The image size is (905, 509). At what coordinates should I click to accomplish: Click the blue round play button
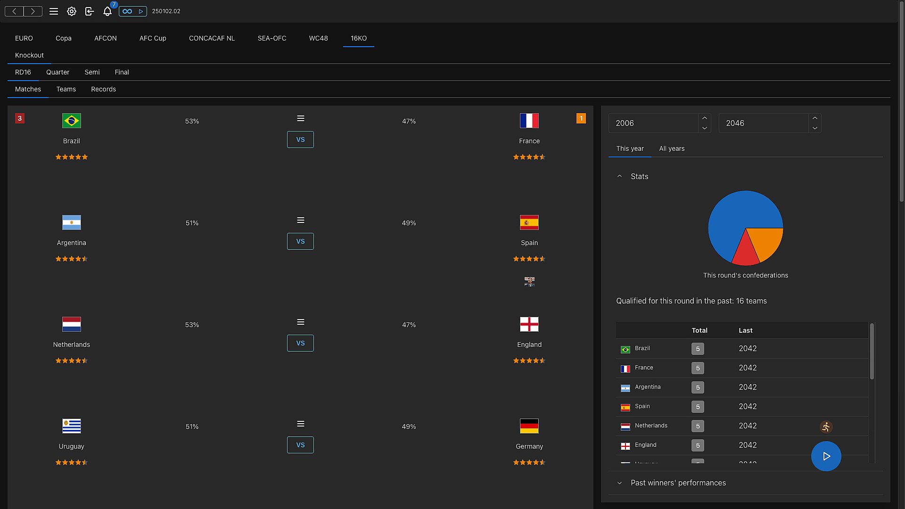pyautogui.click(x=826, y=456)
